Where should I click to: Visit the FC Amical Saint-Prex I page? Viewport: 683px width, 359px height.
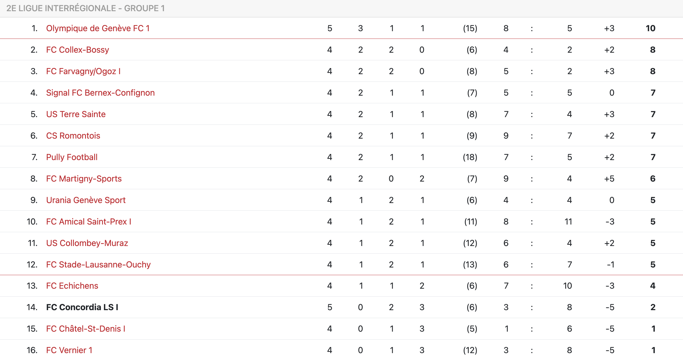click(89, 222)
